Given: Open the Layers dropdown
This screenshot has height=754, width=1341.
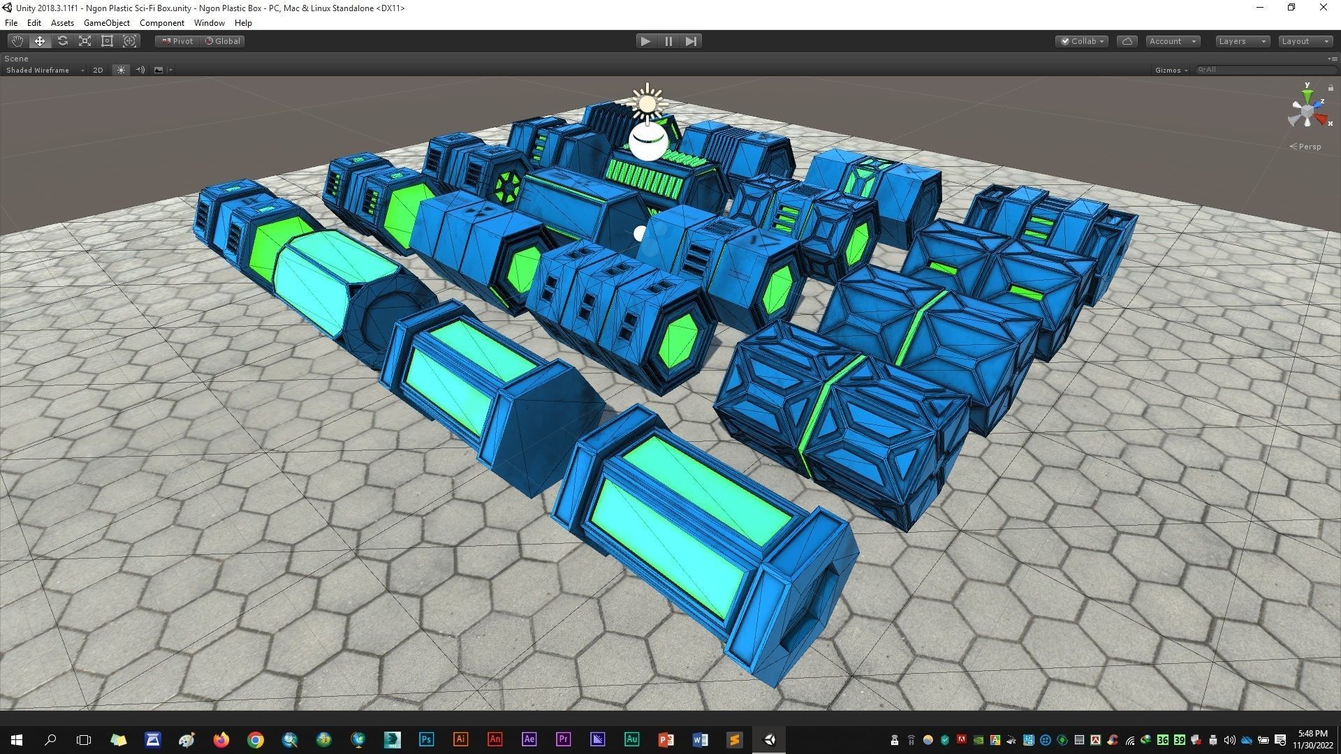Looking at the screenshot, I should (1242, 41).
